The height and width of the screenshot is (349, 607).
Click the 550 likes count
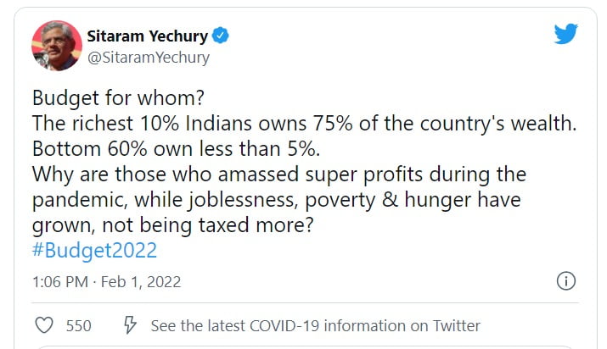click(x=79, y=325)
